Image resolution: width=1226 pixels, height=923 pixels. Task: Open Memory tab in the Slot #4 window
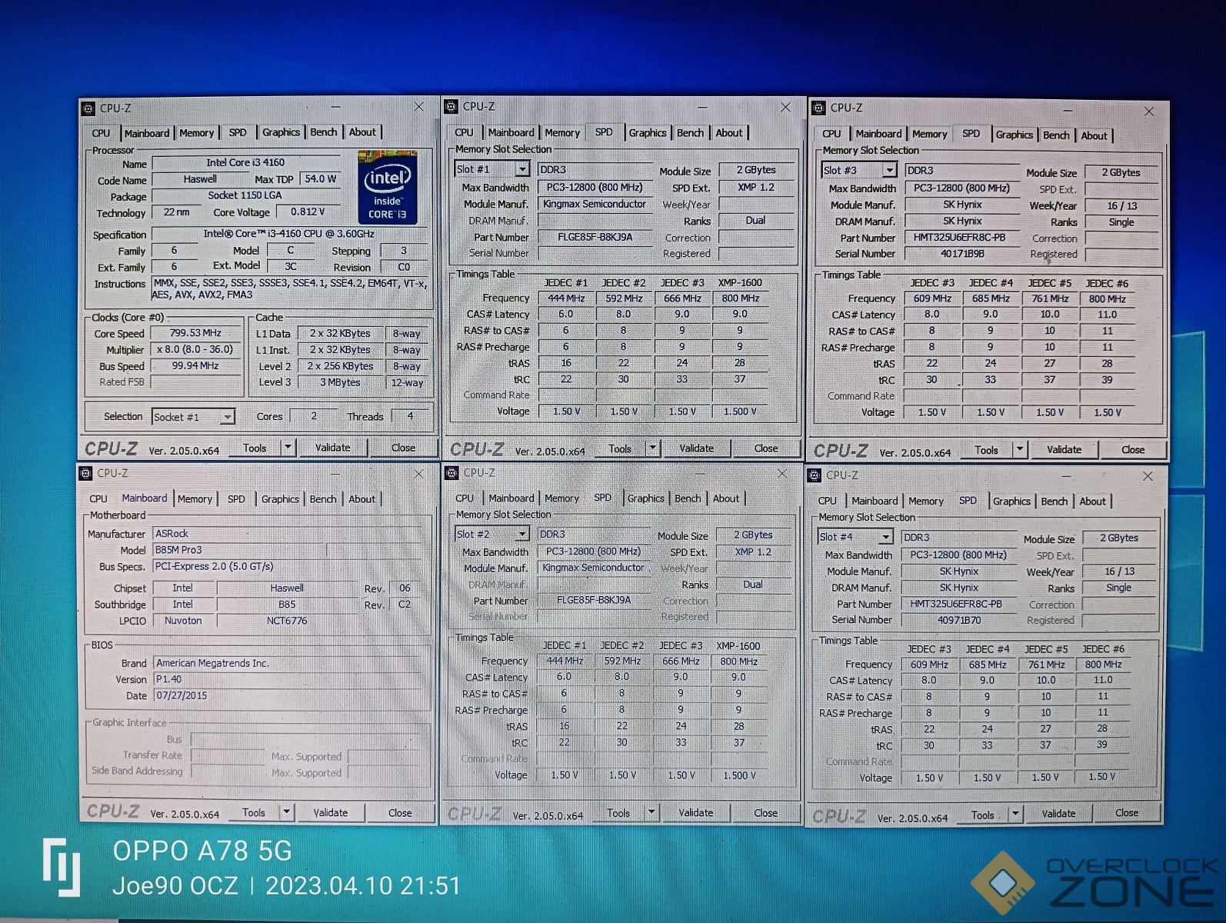pyautogui.click(x=925, y=501)
